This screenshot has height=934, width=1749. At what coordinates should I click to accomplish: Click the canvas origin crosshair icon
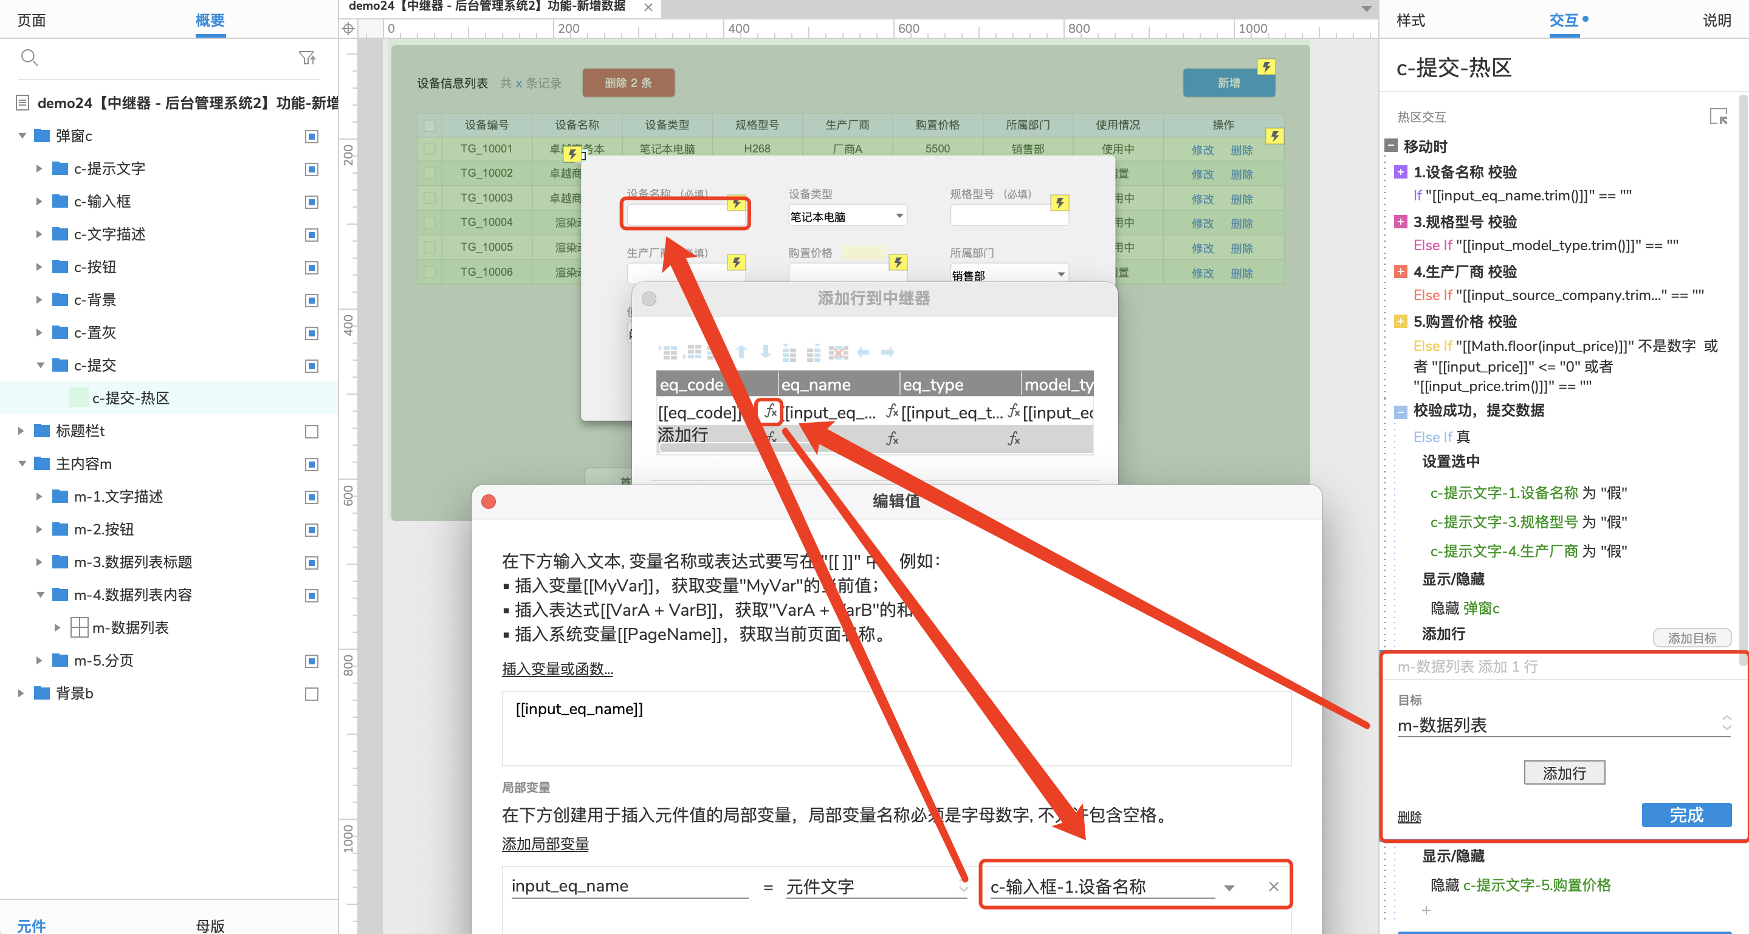click(348, 29)
